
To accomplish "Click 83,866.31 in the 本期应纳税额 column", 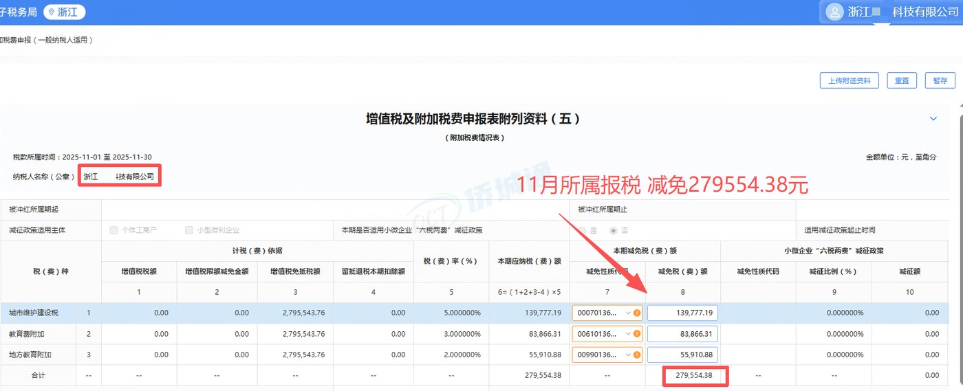I will pyautogui.click(x=544, y=334).
